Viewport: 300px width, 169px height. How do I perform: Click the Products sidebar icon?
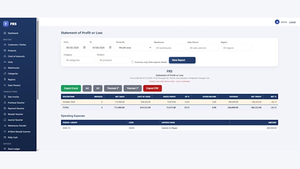coord(5,51)
